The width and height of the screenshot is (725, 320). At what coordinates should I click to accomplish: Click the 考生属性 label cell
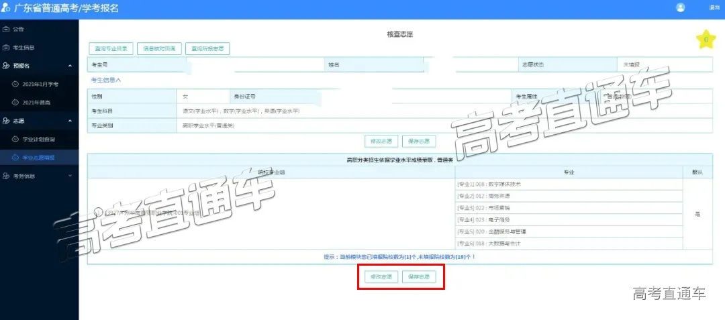click(557, 97)
